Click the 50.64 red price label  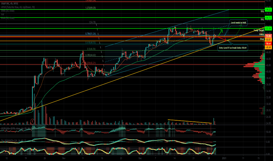click(x=268, y=44)
